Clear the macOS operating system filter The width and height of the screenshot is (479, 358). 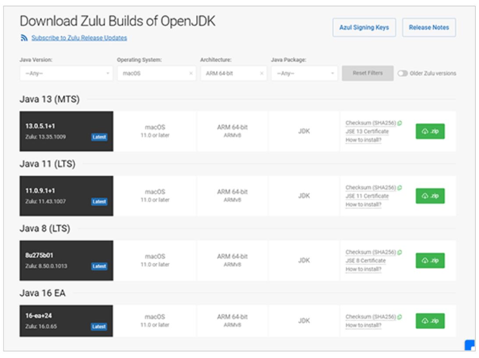click(191, 74)
